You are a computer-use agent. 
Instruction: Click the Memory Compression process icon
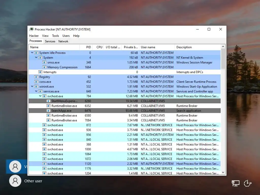(x=44, y=67)
